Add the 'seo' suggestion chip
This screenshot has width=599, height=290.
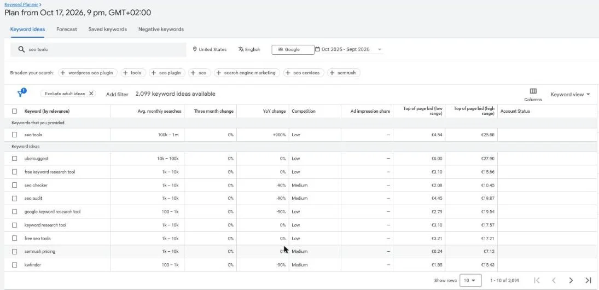pyautogui.click(x=200, y=73)
